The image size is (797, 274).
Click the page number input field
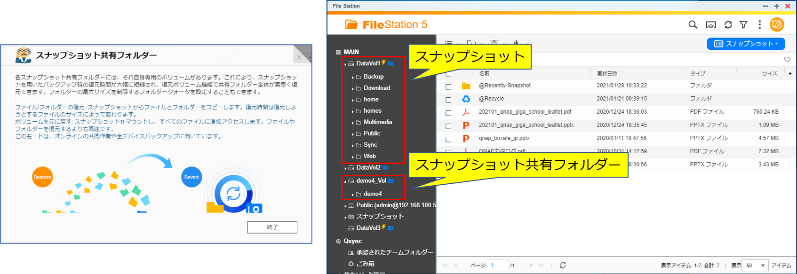point(497,266)
